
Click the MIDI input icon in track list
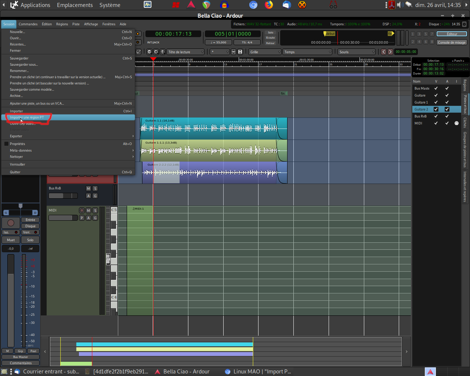tap(456, 123)
